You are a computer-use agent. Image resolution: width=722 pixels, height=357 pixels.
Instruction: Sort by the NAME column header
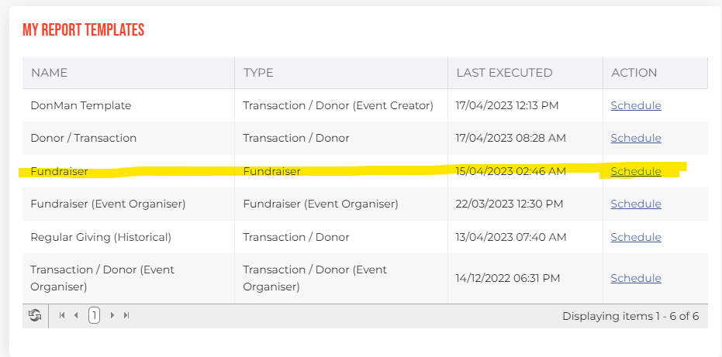[x=50, y=73]
